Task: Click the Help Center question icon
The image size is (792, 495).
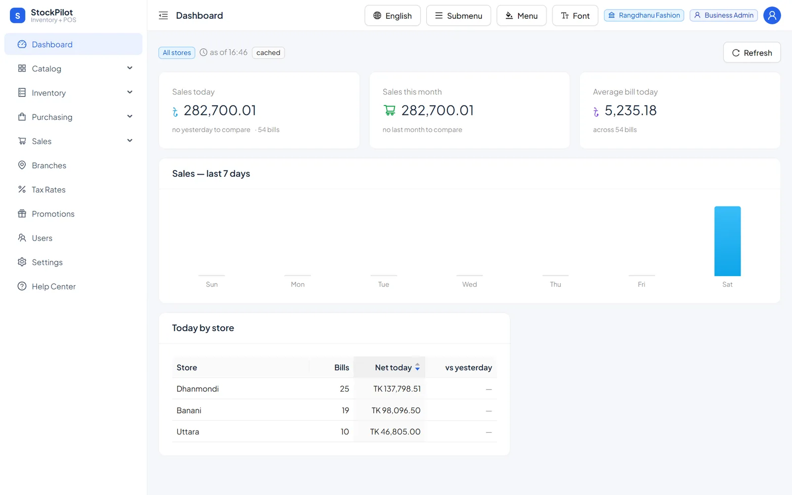Action: (x=22, y=287)
